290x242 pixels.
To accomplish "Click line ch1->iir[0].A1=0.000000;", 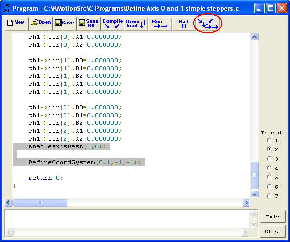I will point(75,37).
